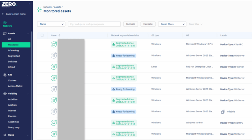Screen dimensions: 252x140
Task: Go to Access Matrix page
Action: pos(15,86)
